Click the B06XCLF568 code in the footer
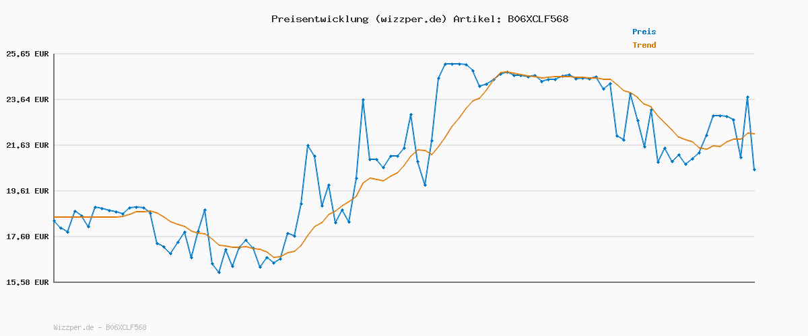 (126, 327)
